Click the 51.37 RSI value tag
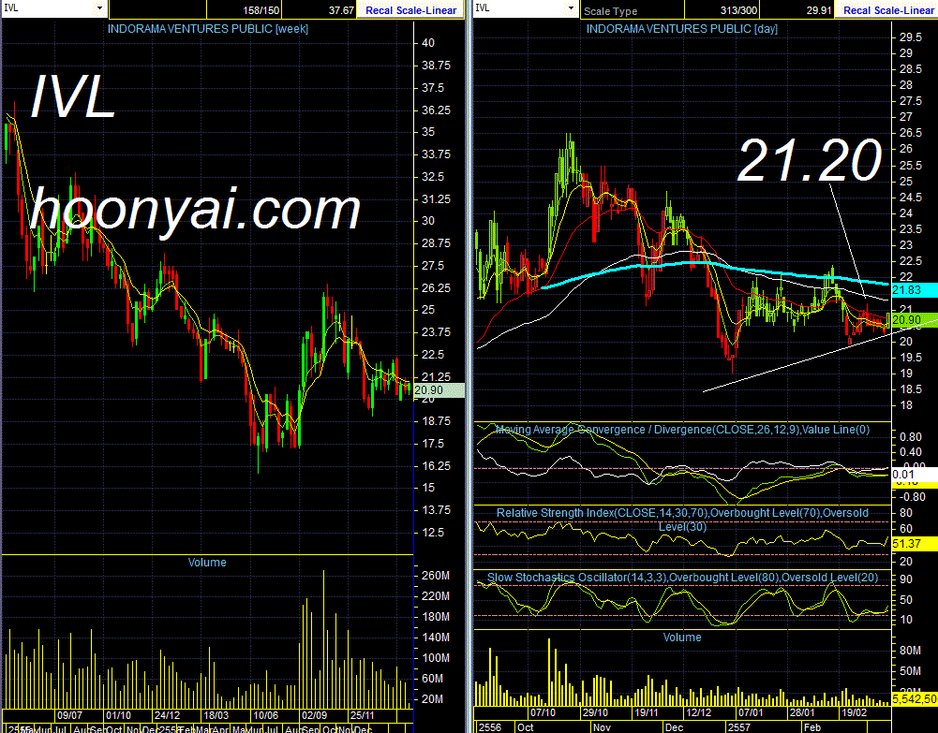This screenshot has width=938, height=733. click(914, 544)
